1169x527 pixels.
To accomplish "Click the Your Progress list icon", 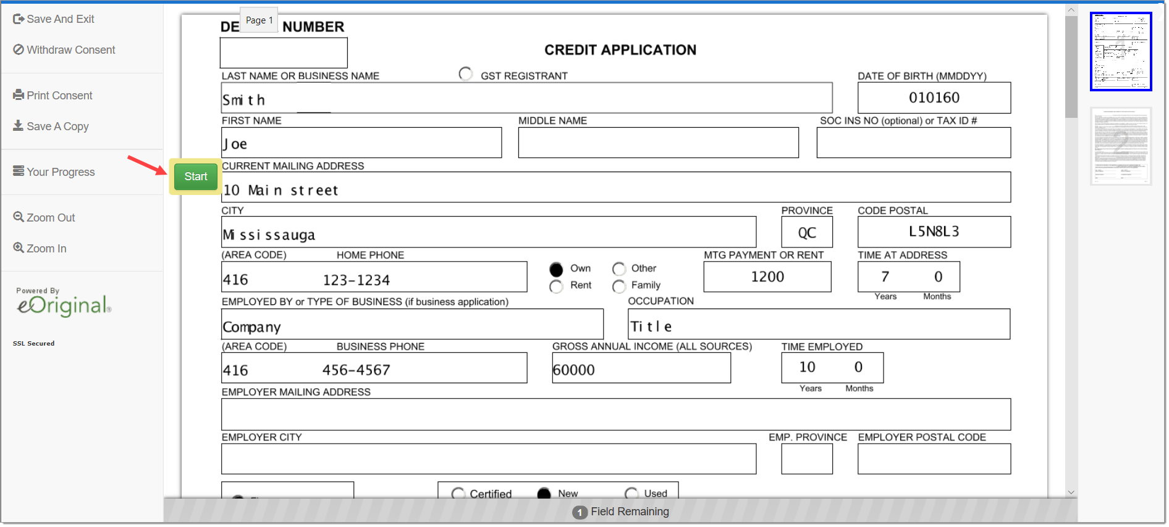I will pyautogui.click(x=19, y=172).
